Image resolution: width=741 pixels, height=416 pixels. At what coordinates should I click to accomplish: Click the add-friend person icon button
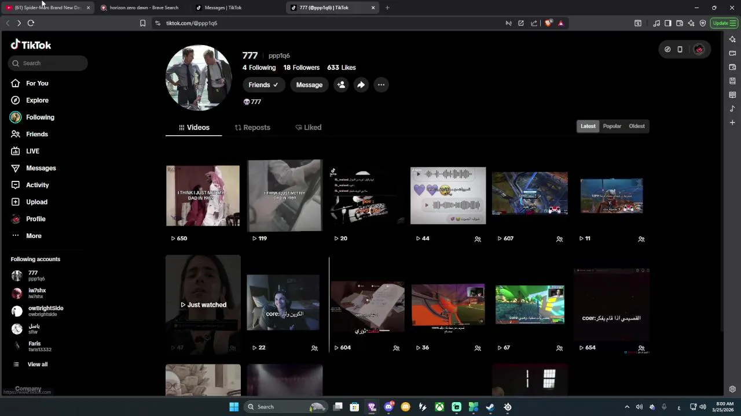pos(341,85)
